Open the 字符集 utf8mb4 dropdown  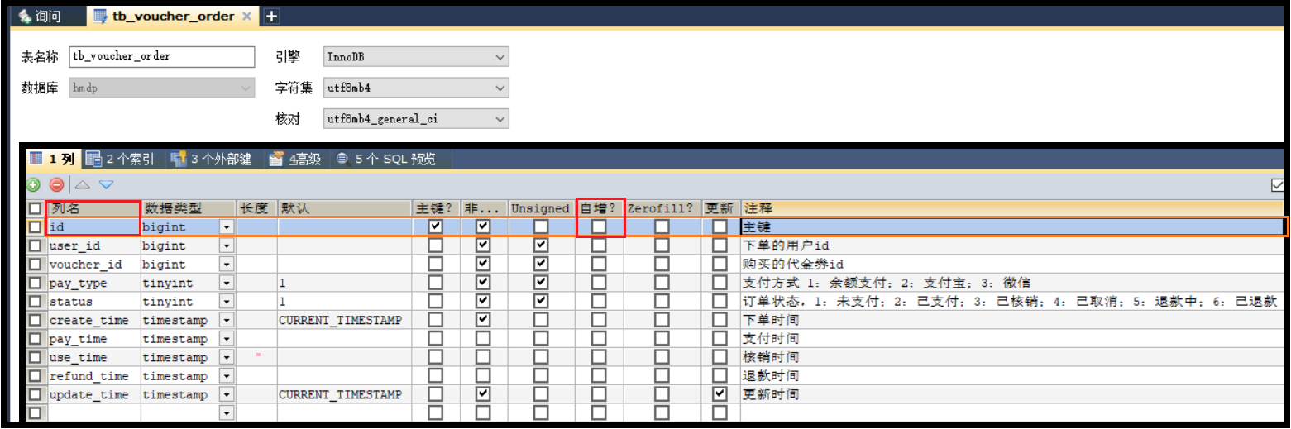pyautogui.click(x=416, y=88)
